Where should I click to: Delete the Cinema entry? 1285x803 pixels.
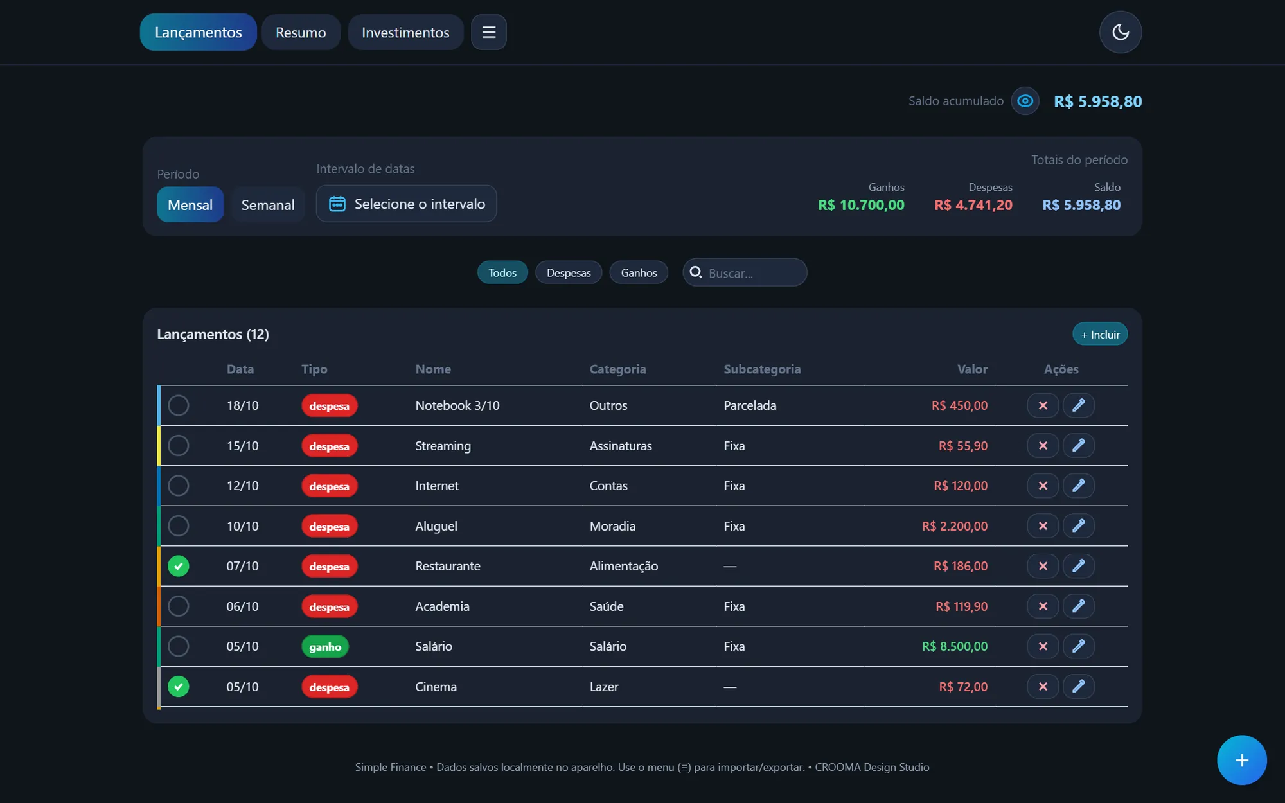(x=1043, y=687)
